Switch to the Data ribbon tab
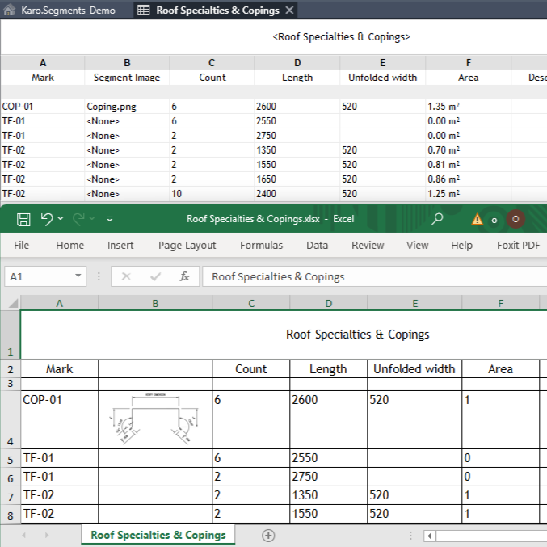Screen dimensions: 547x547 pos(317,246)
